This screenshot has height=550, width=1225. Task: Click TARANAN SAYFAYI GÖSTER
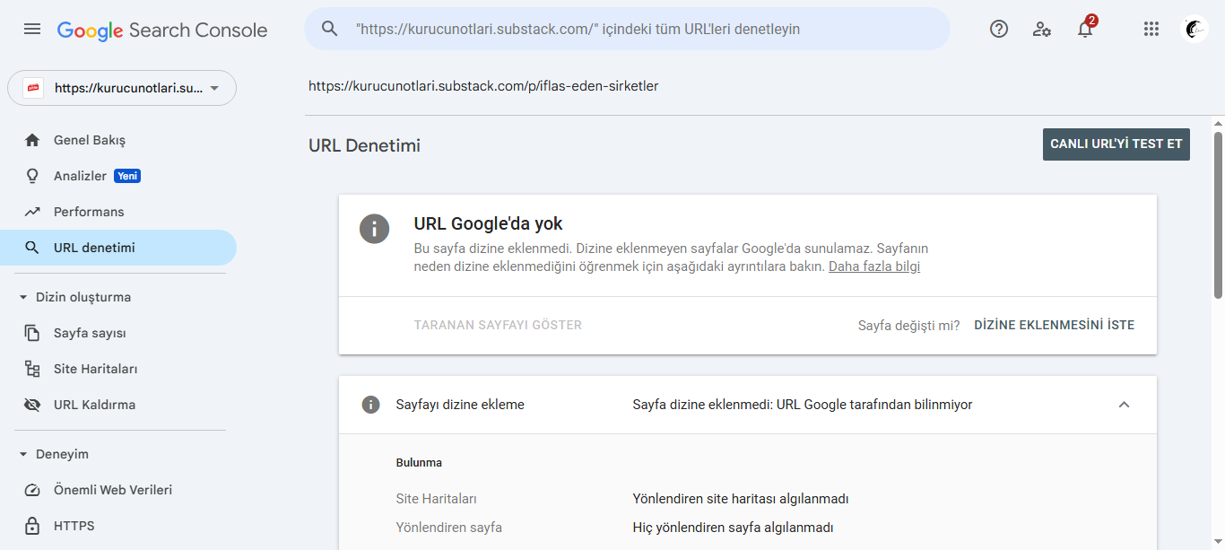[498, 325]
